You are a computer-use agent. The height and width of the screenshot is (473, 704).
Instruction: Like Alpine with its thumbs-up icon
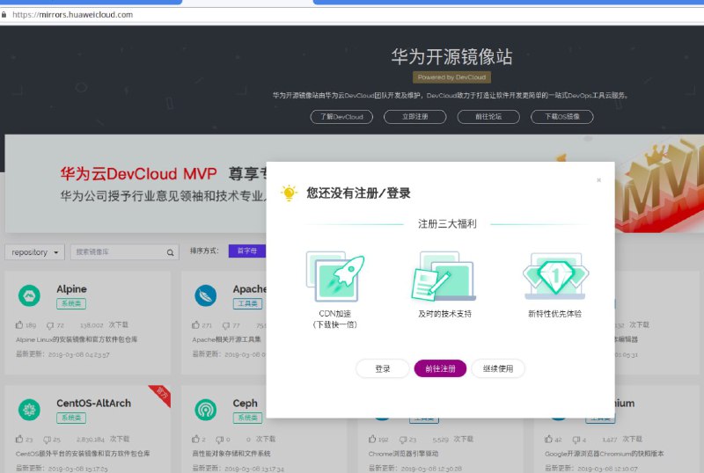point(19,324)
